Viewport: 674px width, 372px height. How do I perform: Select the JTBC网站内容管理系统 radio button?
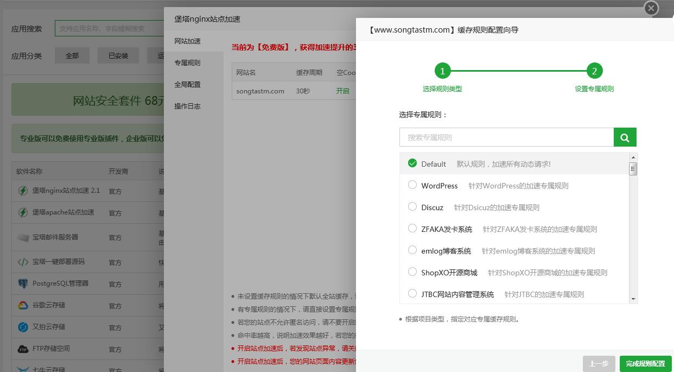tap(412, 293)
